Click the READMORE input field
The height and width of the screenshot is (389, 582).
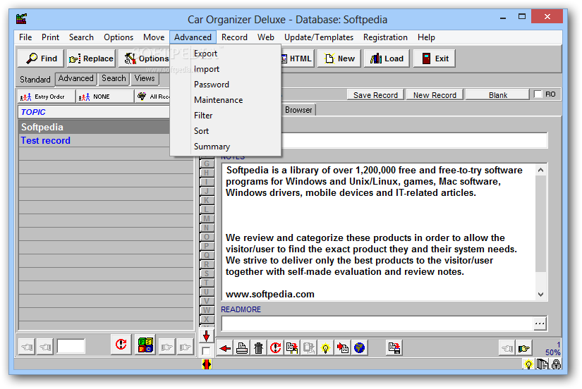pyautogui.click(x=377, y=323)
